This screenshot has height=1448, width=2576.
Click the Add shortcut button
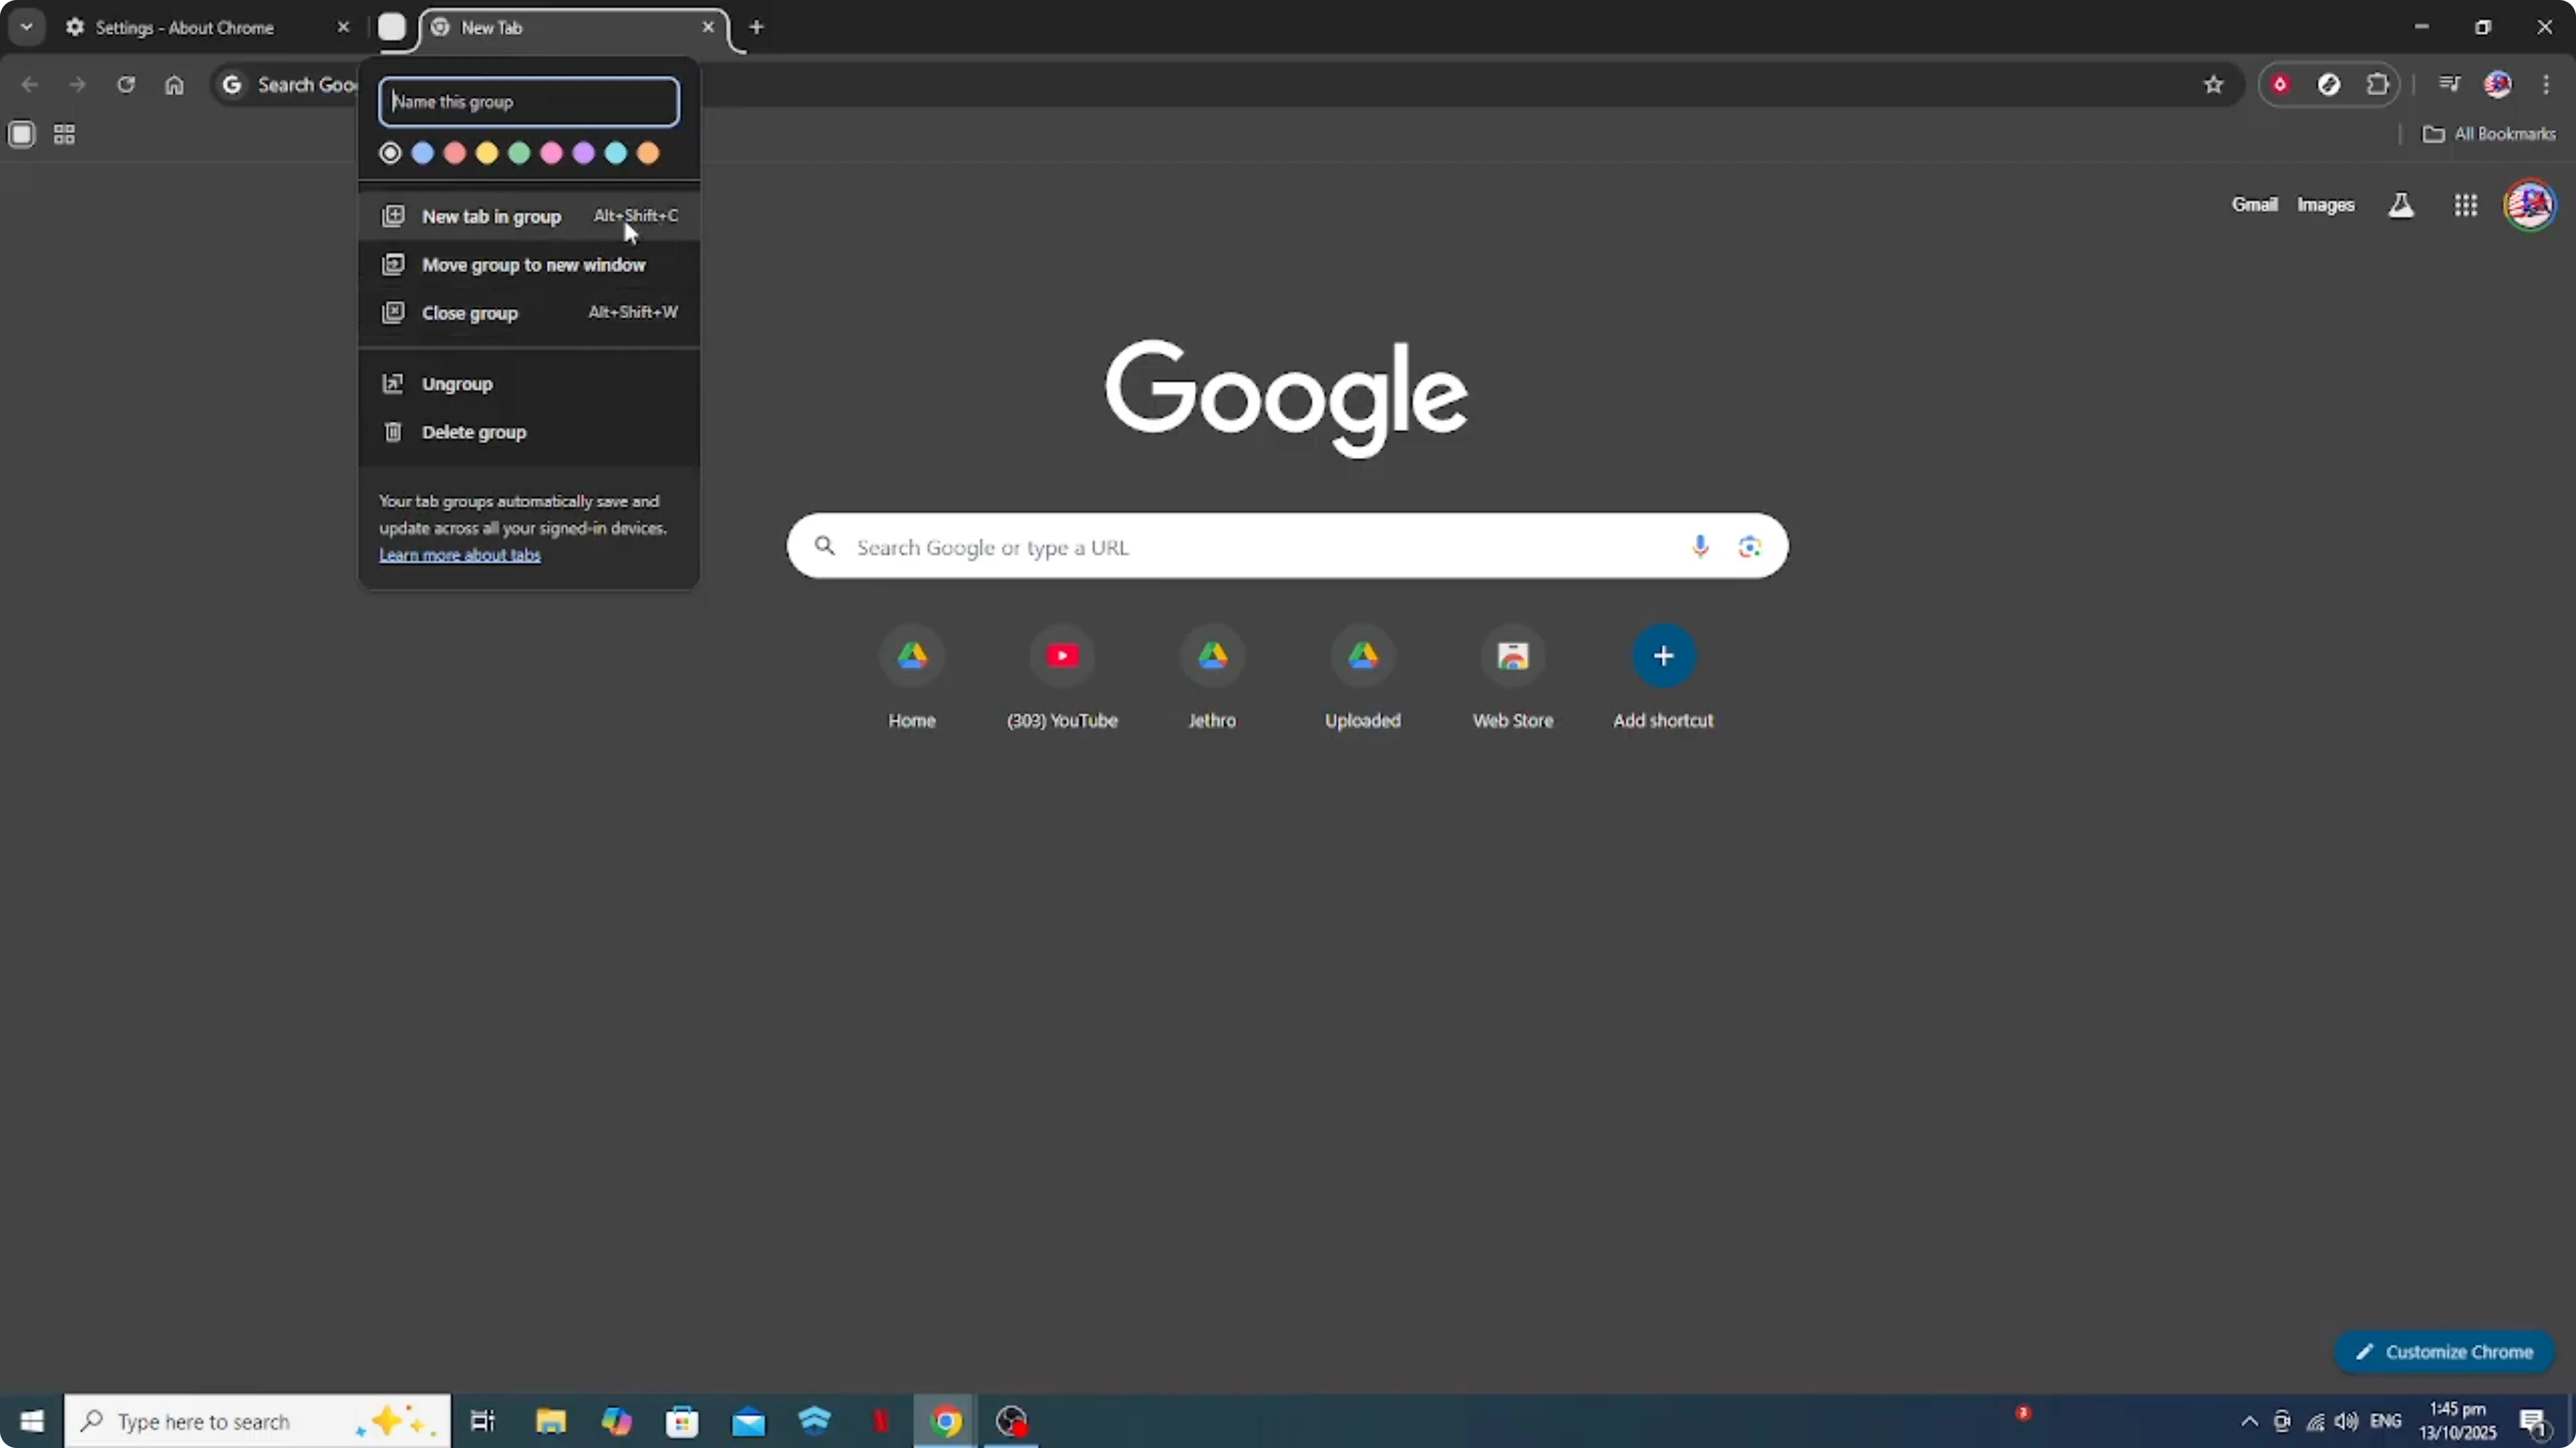(1663, 679)
